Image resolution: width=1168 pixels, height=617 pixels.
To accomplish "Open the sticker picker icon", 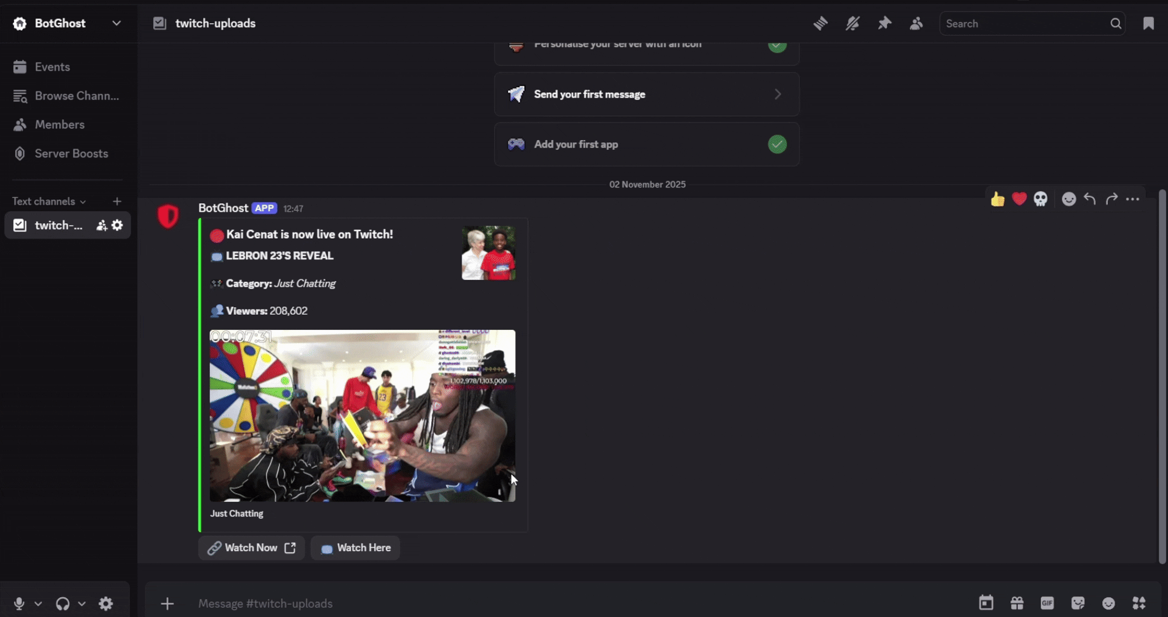I will (x=1078, y=603).
